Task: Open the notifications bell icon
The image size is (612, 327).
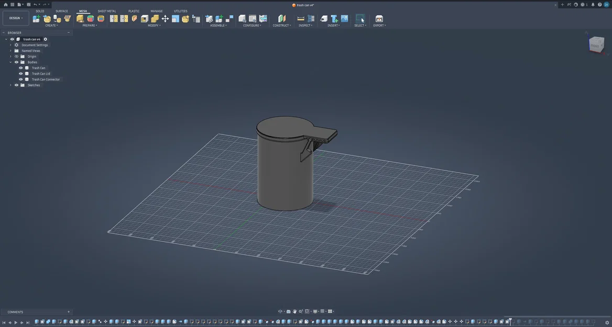Action: point(593,5)
